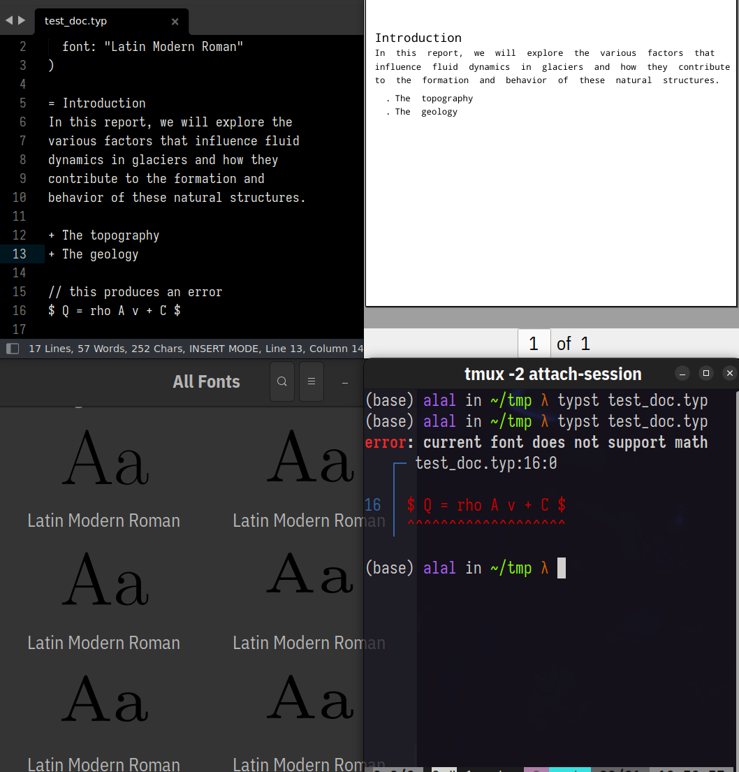Click the All Fonts title
This screenshot has height=772, width=739.
(x=206, y=381)
